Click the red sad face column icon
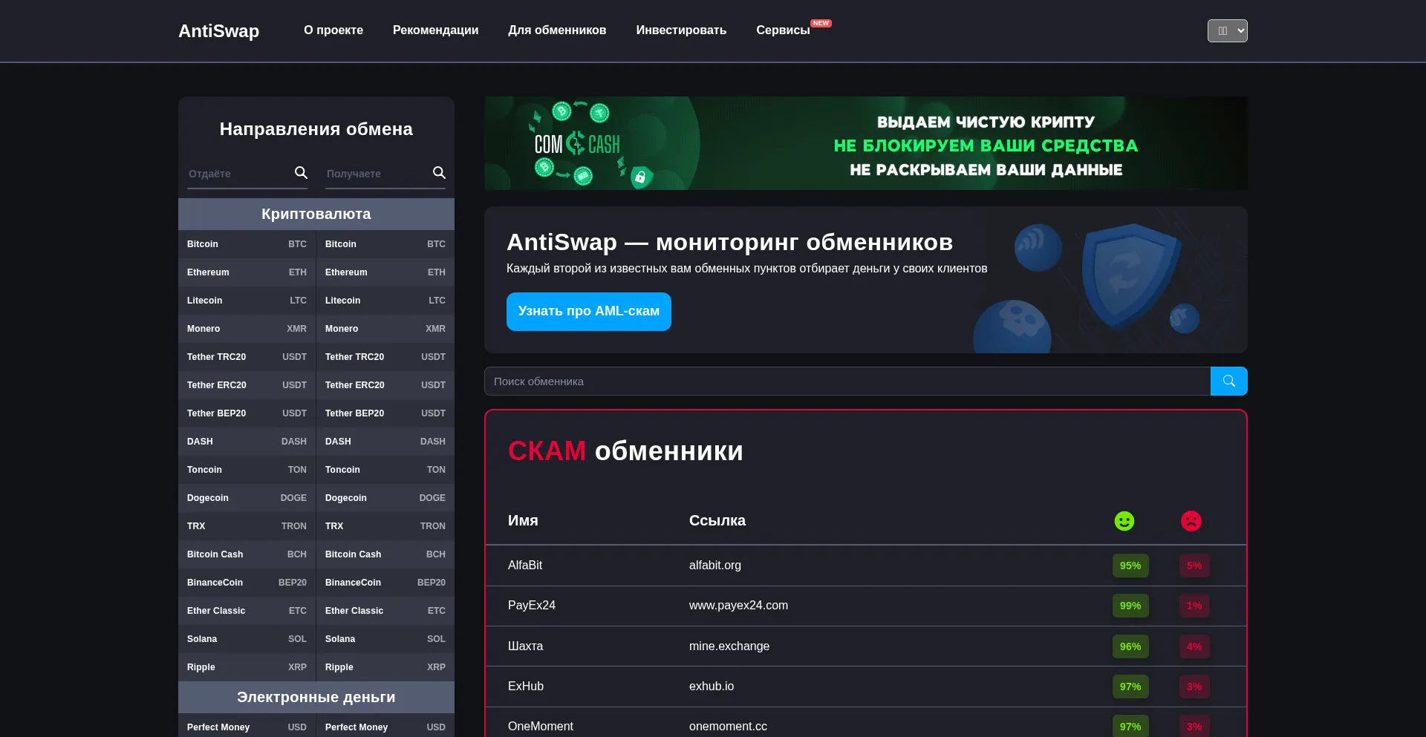This screenshot has width=1426, height=737. [1191, 521]
